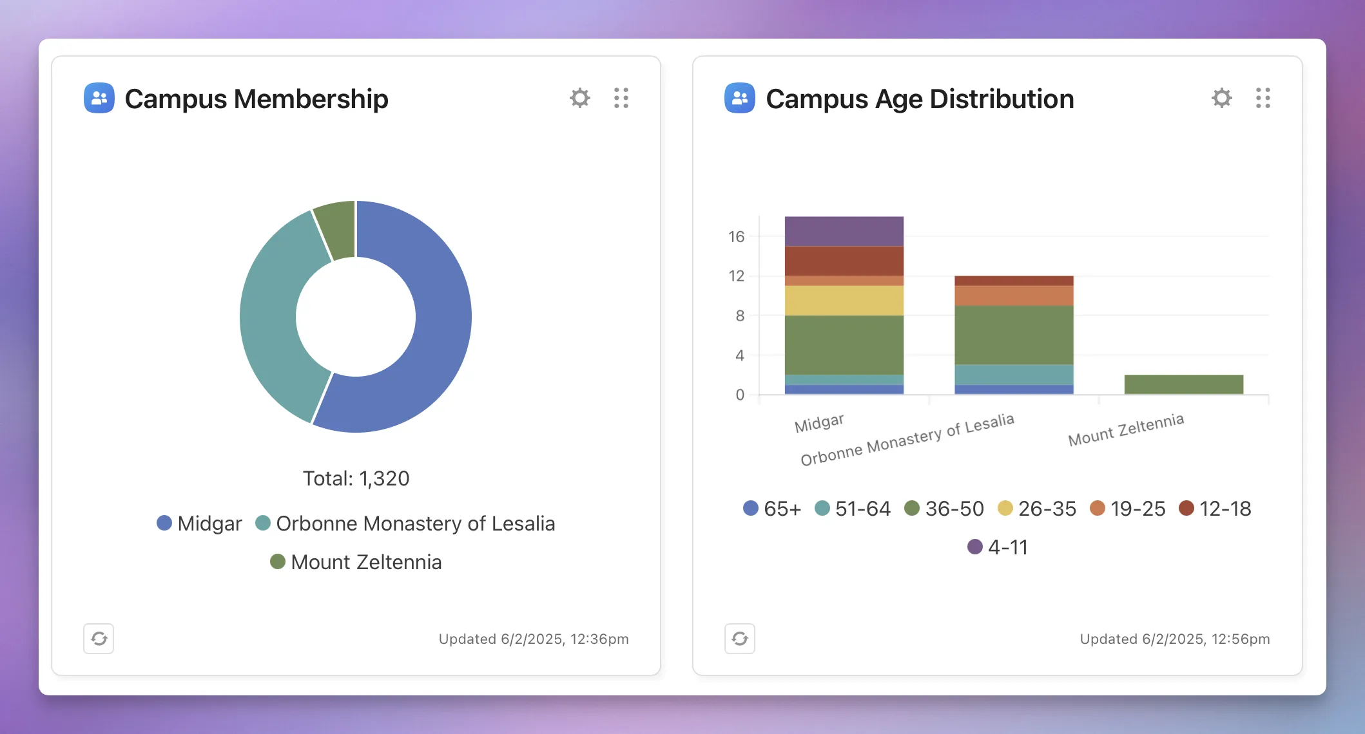This screenshot has height=734, width=1365.
Task: Toggle Orbonne Monastery of Lesalia legend item
Action: [406, 523]
